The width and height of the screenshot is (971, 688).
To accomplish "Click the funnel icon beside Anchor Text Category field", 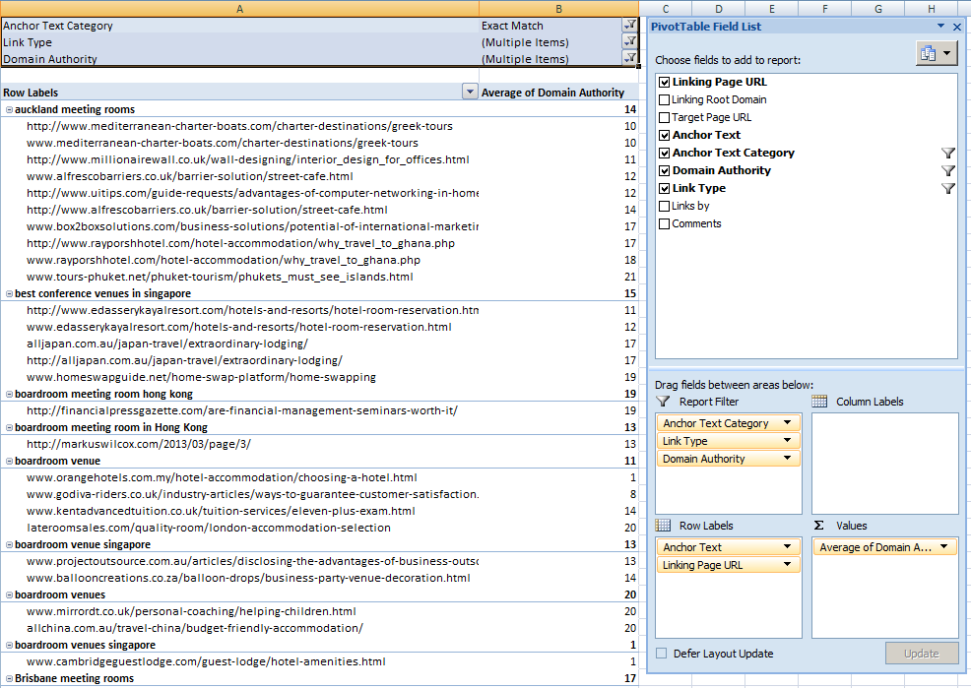I will pyautogui.click(x=948, y=153).
